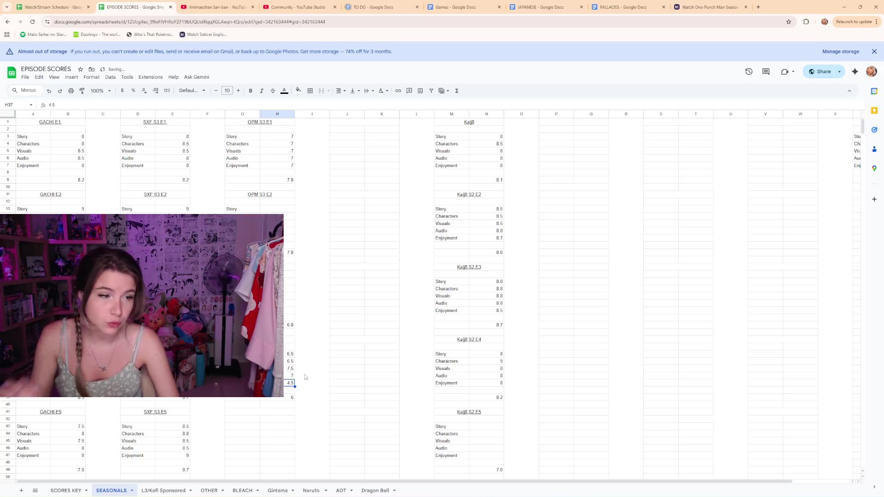This screenshot has width=884, height=497.
Task: Open the comments panel icon
Action: coord(766,71)
